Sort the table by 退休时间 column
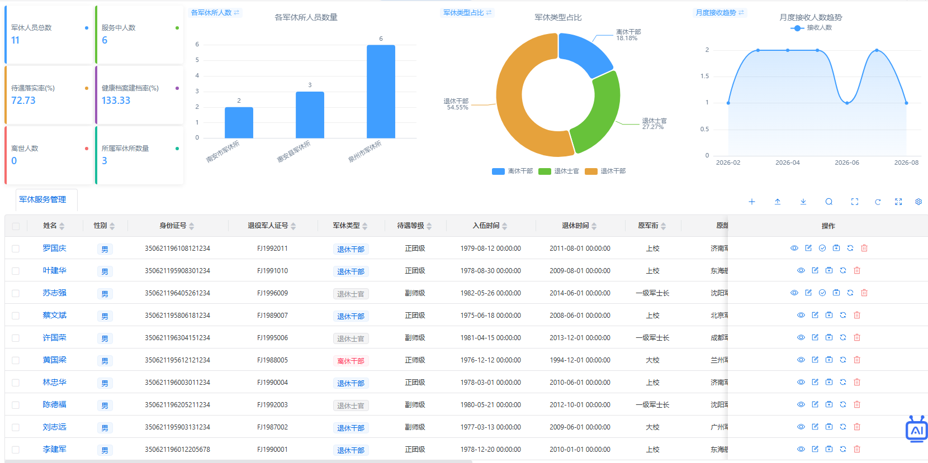 coord(594,226)
